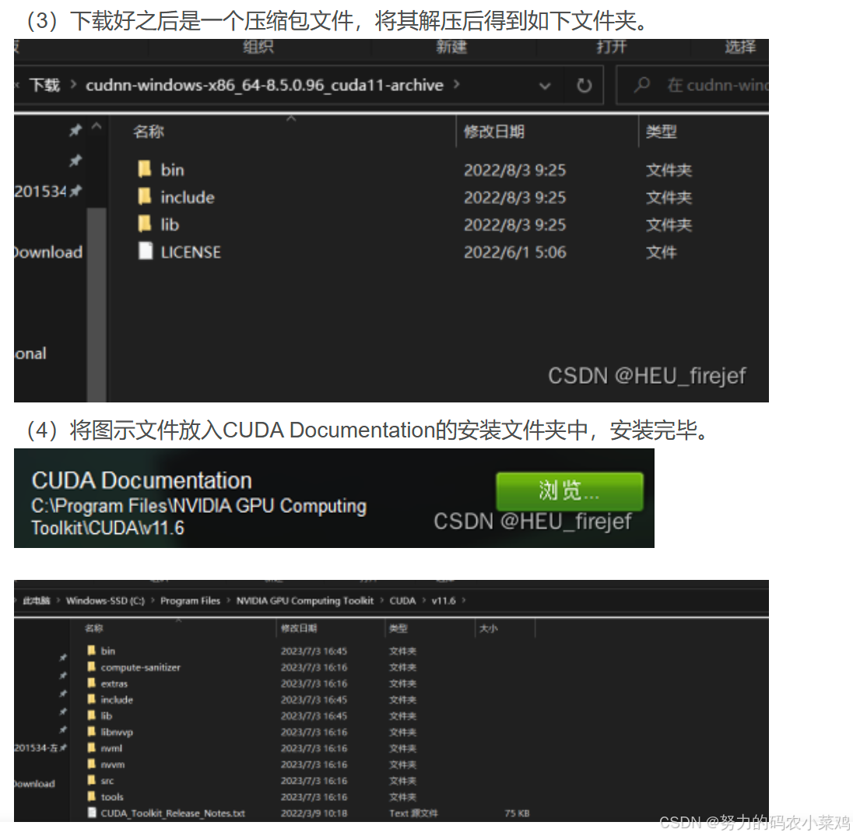Select NVIDIA GPU Computing Toolkit breadcrumb
853x836 pixels.
tap(304, 601)
